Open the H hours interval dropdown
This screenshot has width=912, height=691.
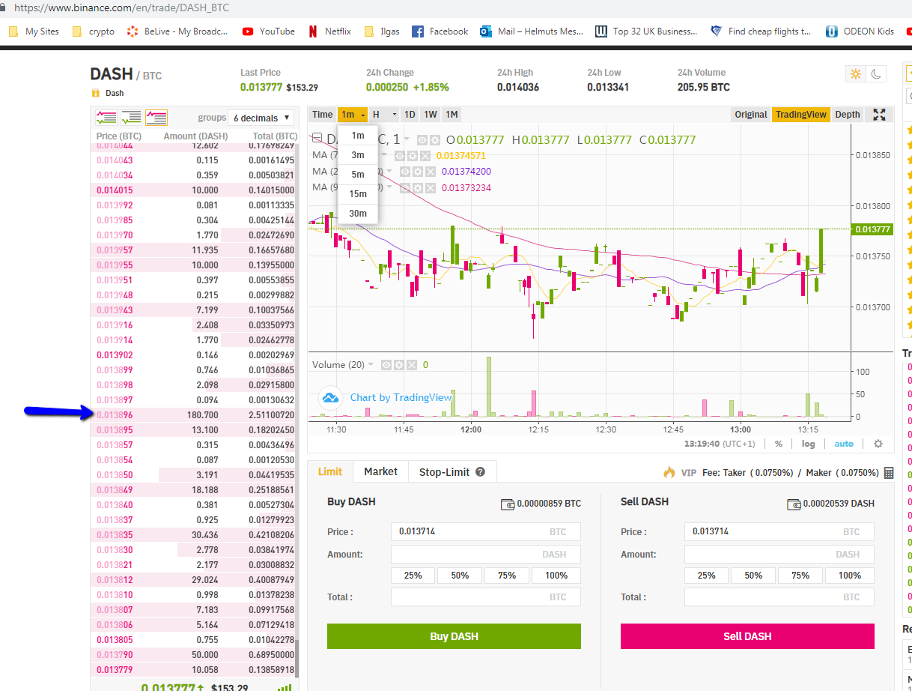tap(384, 115)
